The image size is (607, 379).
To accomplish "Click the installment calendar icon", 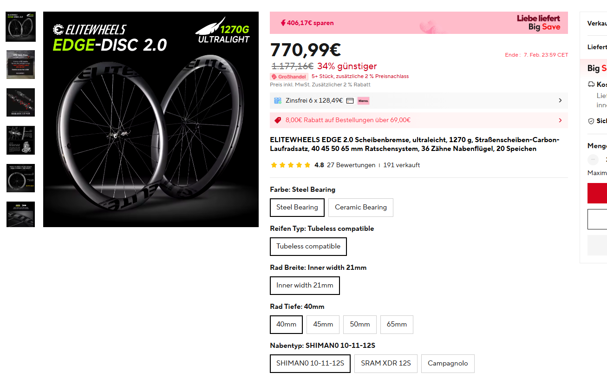I will 278,101.
